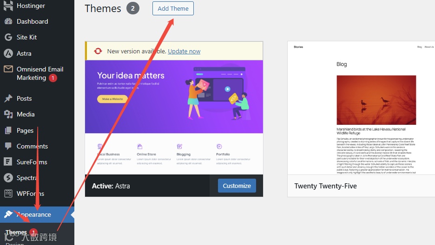
Task: Open the Site Kit menu
Action: (26, 37)
